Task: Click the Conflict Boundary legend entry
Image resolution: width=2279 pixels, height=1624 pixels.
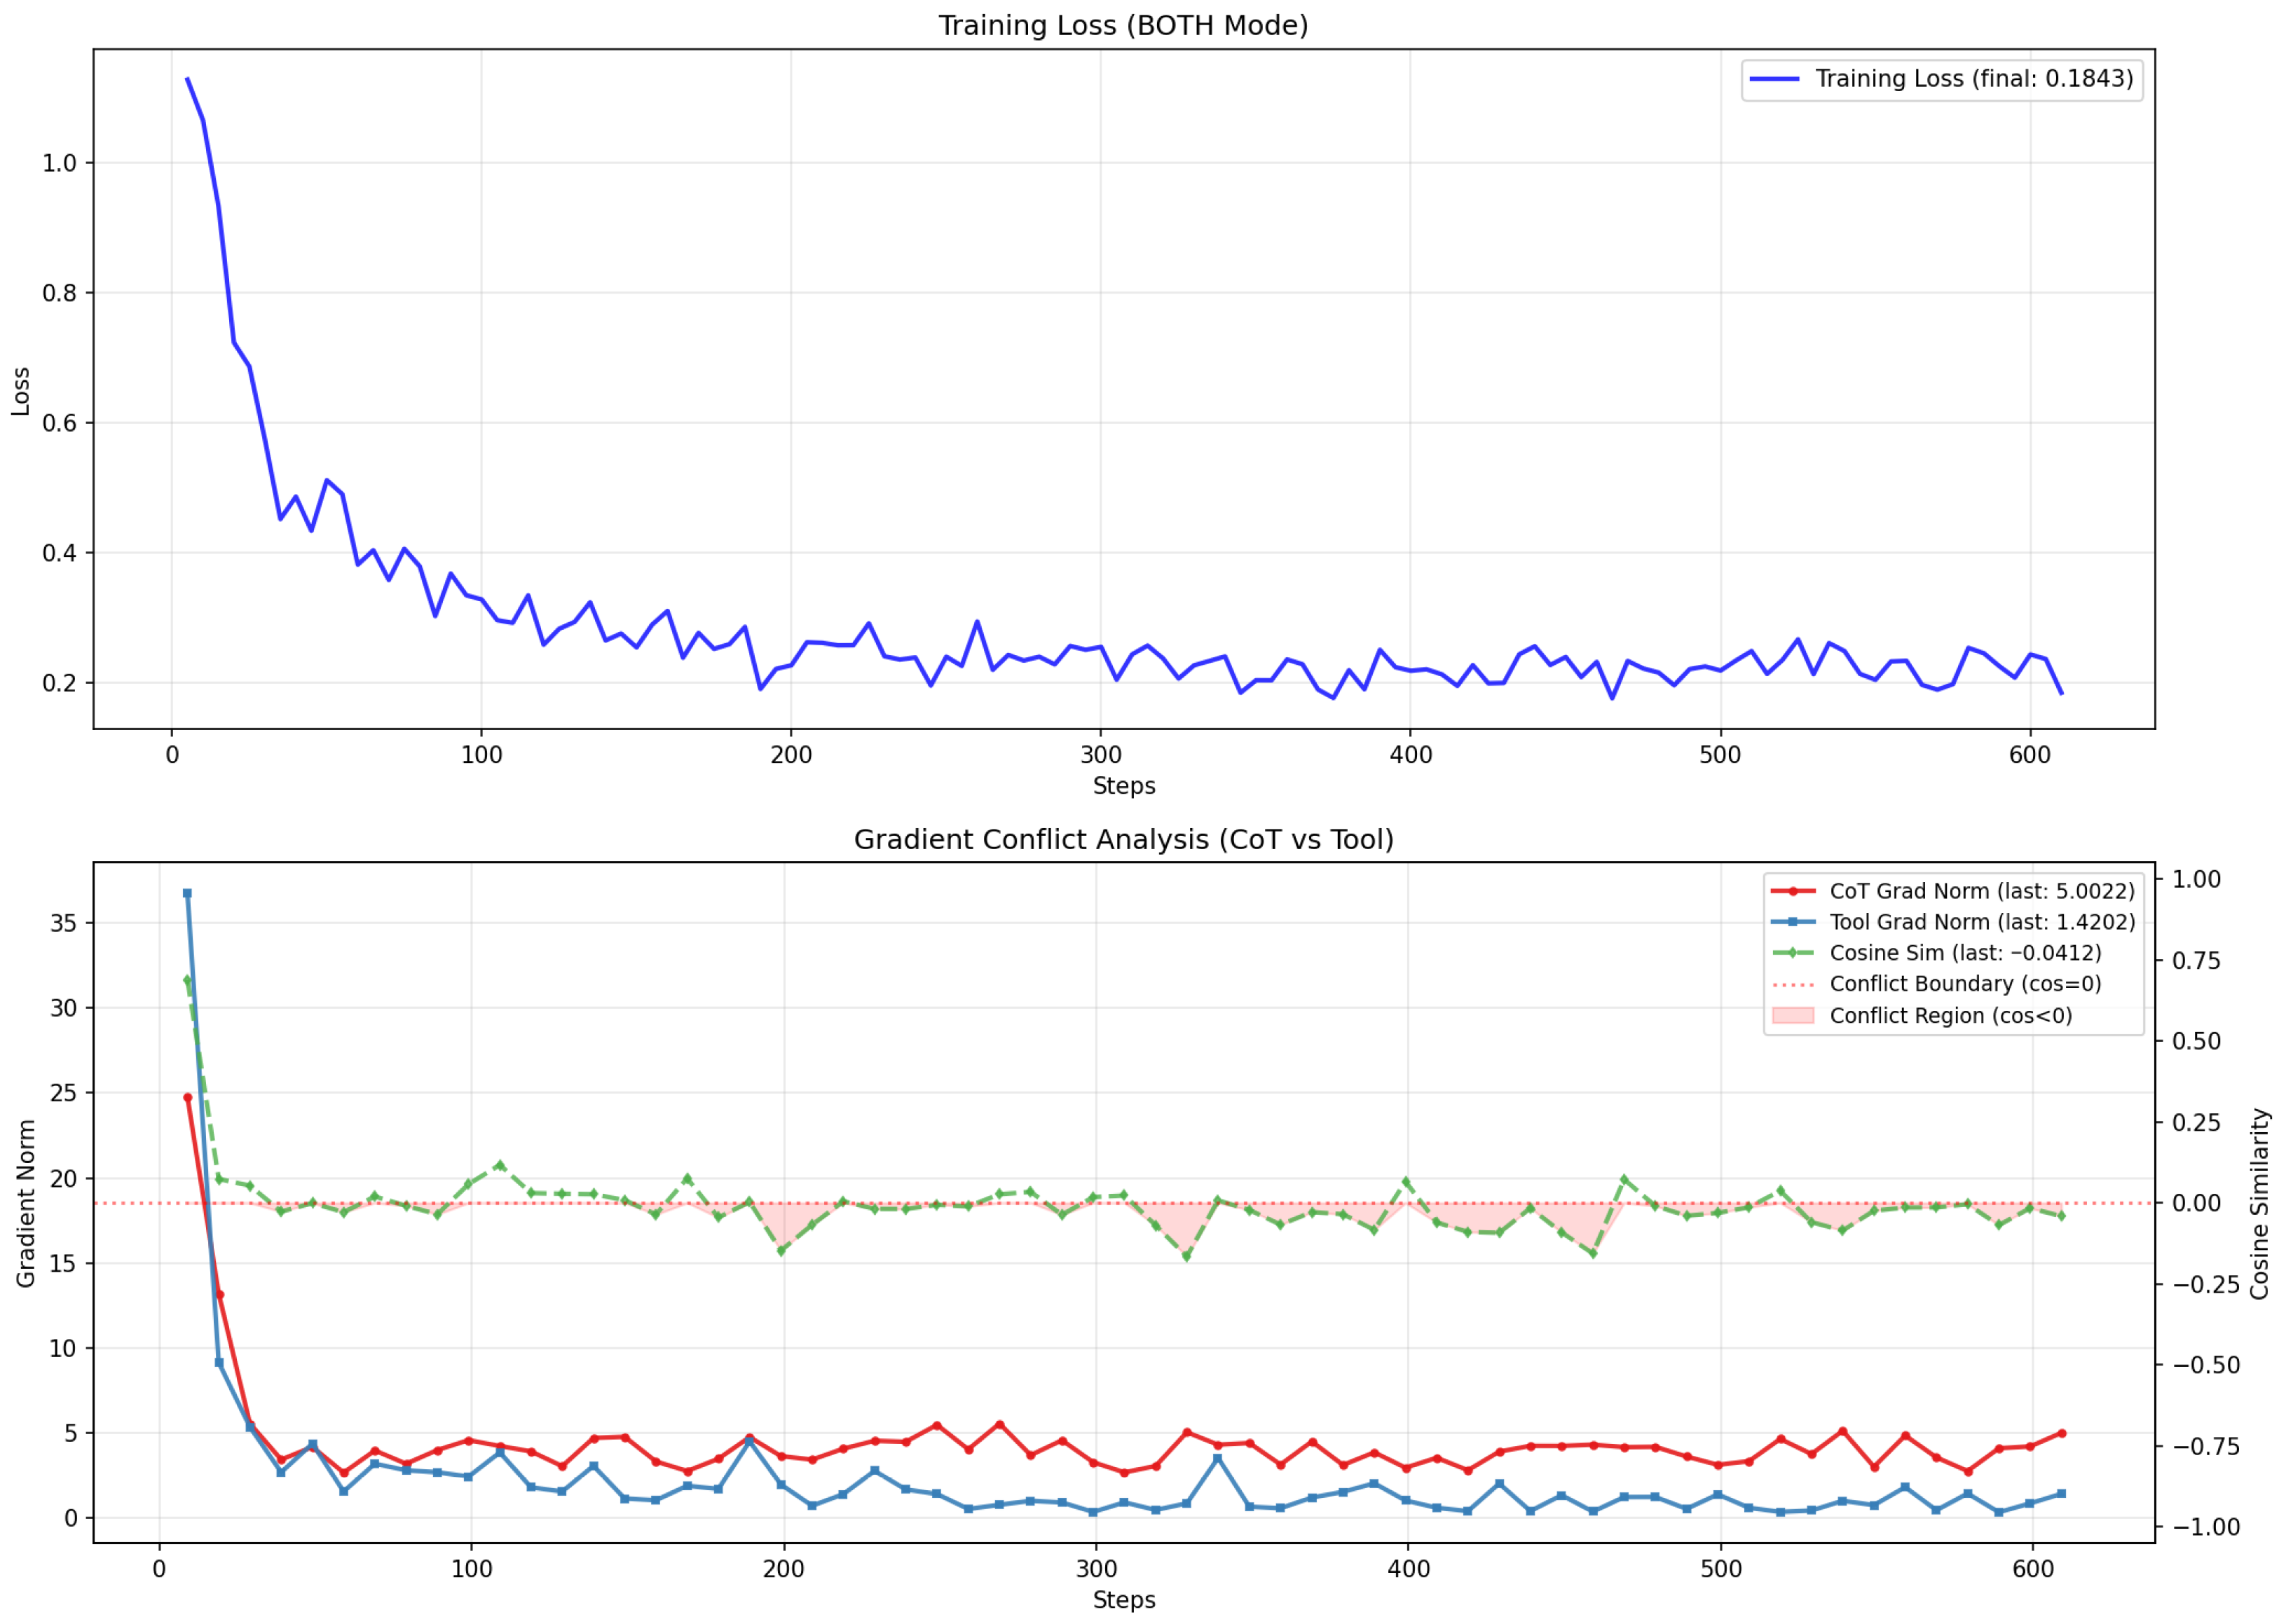Action: [1936, 984]
